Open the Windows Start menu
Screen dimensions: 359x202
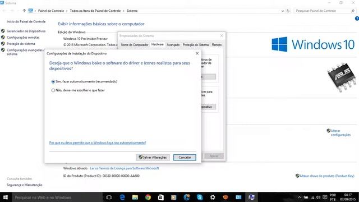6,197
